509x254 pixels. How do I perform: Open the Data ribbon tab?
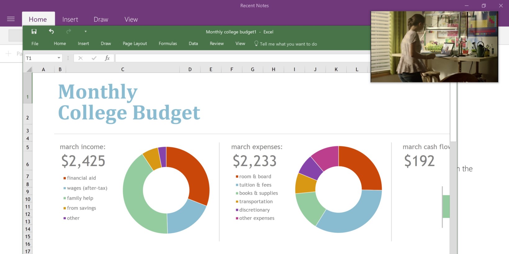coord(193,44)
